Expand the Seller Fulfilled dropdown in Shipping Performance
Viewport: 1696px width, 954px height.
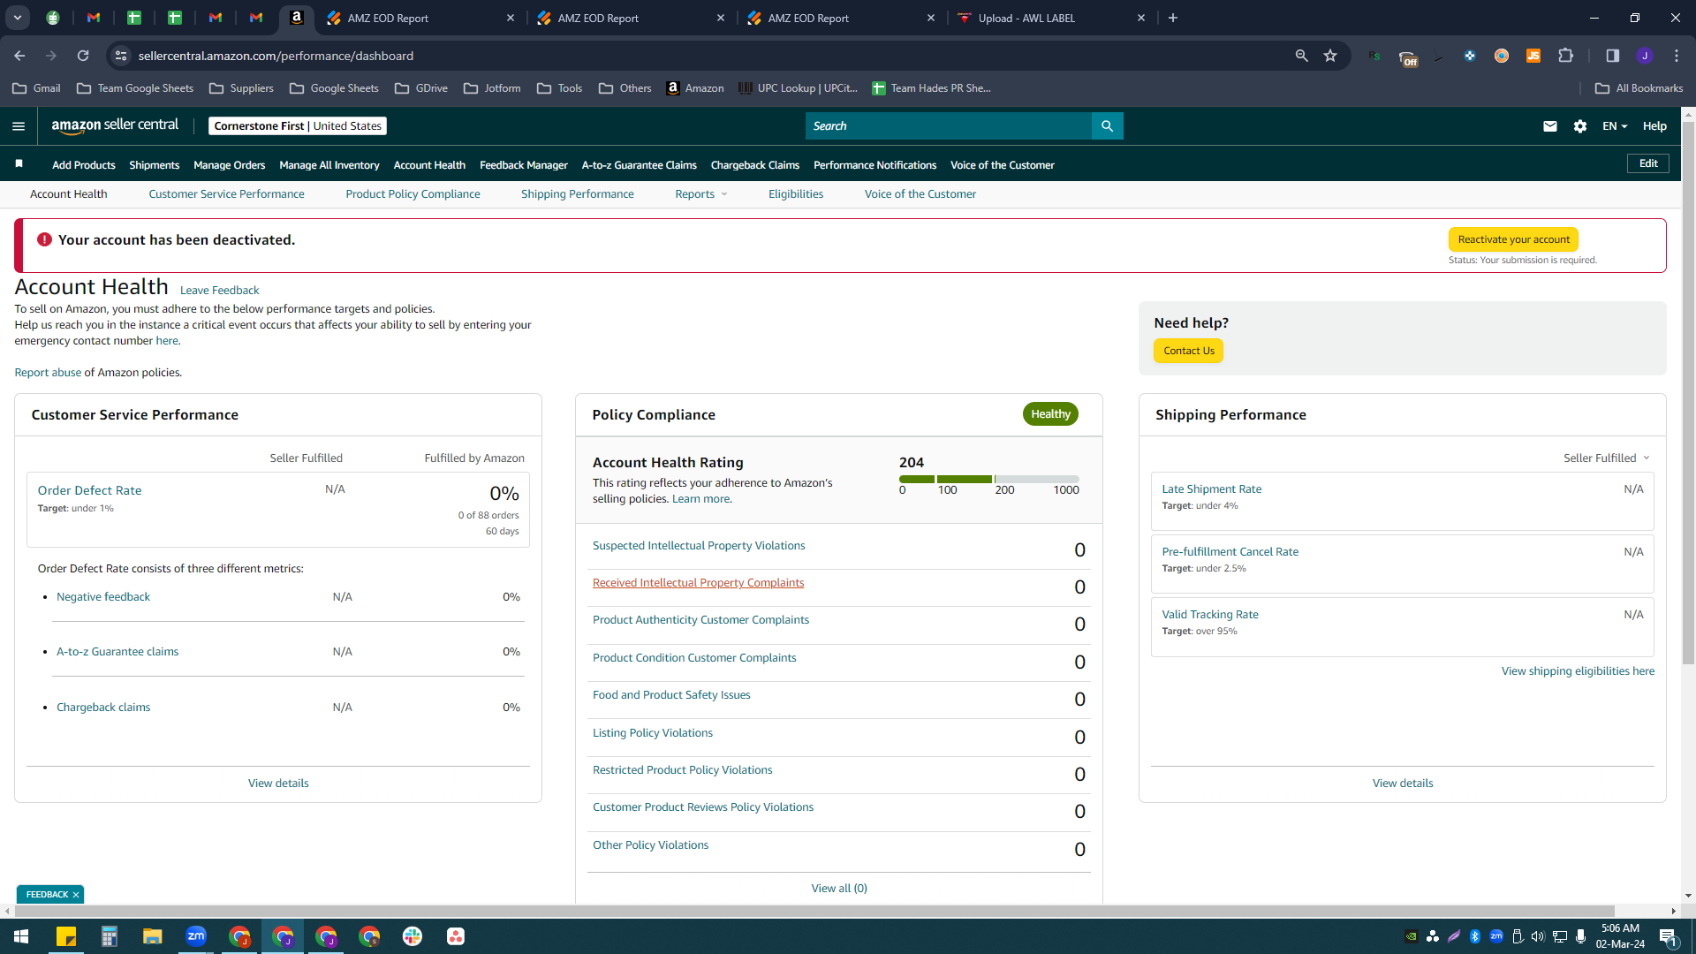(1607, 458)
